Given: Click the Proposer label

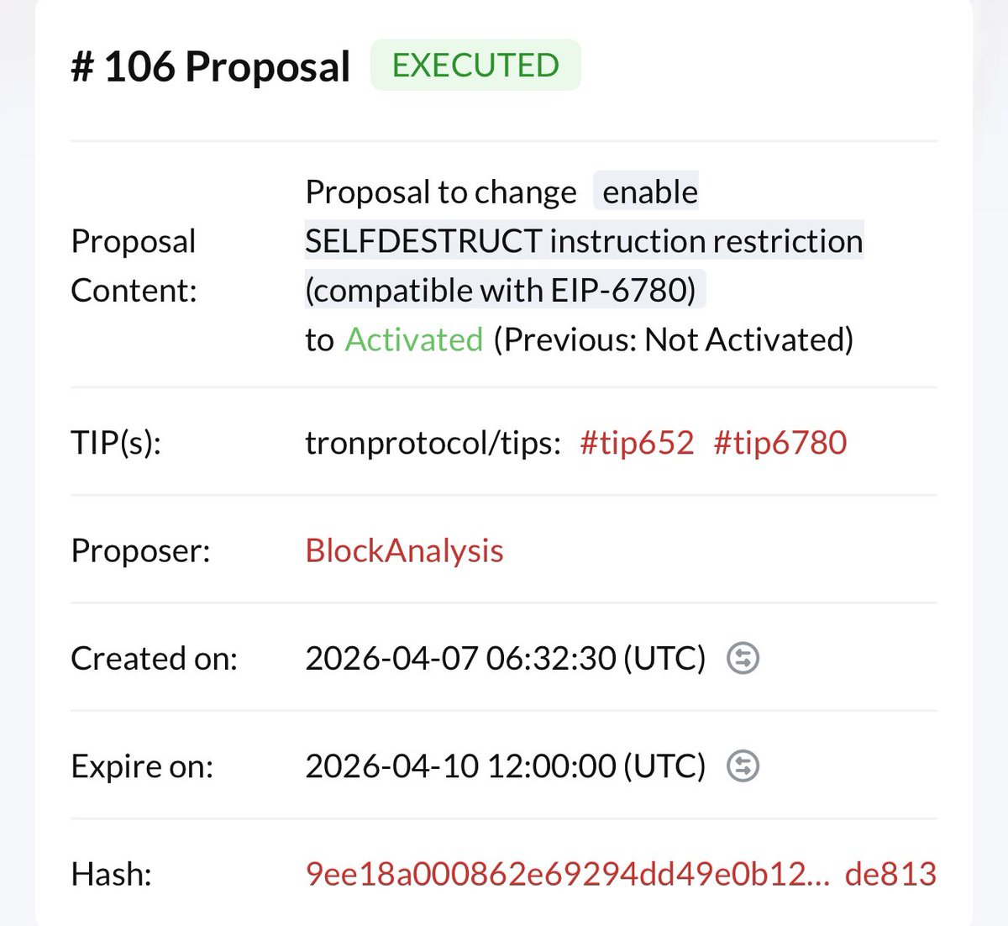Looking at the screenshot, I should (x=140, y=551).
